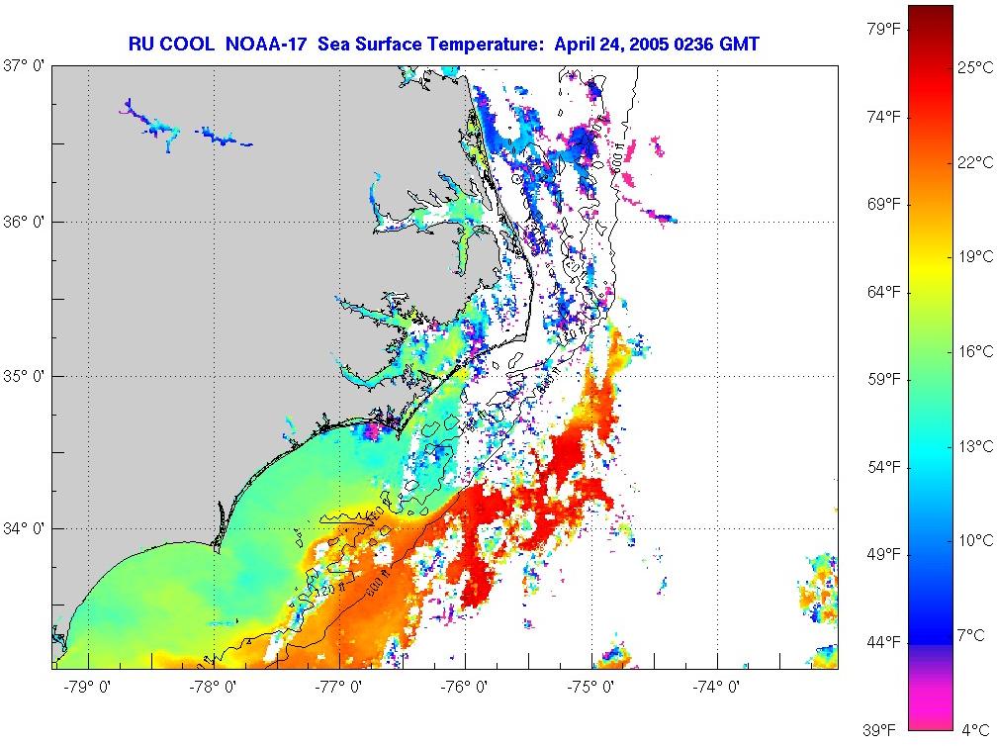Click the RU COOL NOAA-17 map title

(444, 44)
